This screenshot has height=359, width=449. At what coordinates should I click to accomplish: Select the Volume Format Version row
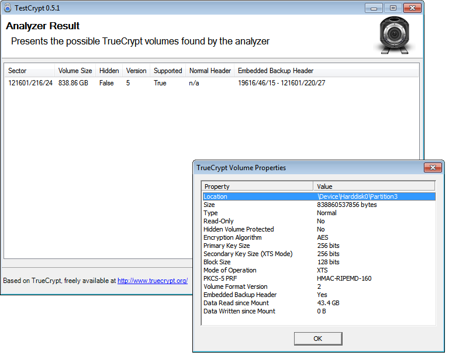pyautogui.click(x=319, y=286)
